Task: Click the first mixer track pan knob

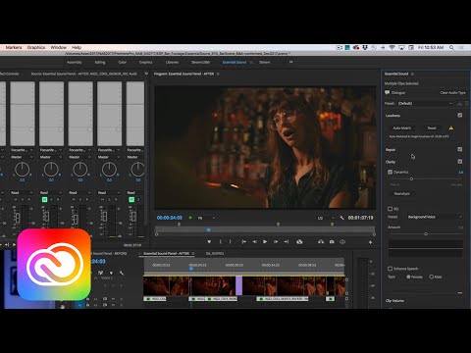Action: (23, 170)
